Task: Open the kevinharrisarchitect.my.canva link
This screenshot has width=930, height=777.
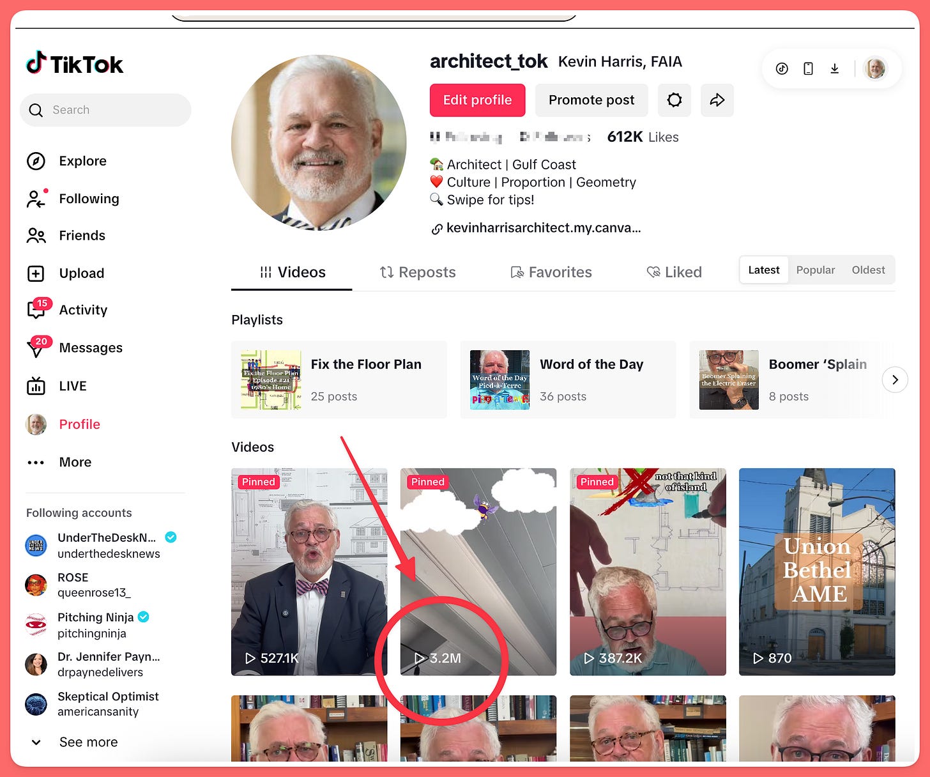Action: (x=536, y=228)
